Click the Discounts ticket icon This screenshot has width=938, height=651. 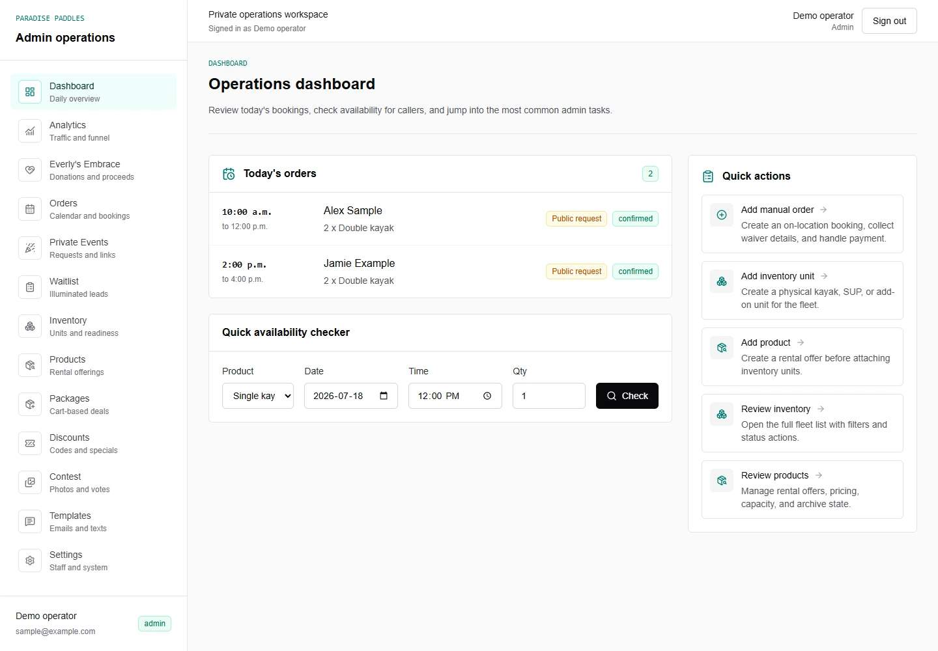(30, 443)
